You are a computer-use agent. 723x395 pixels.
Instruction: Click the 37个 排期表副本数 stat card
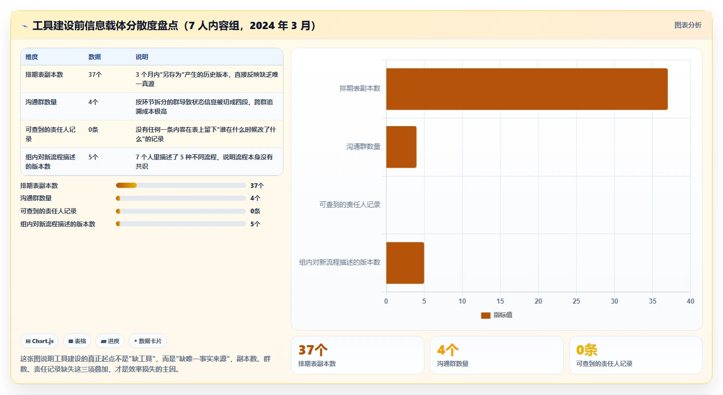pyautogui.click(x=357, y=355)
